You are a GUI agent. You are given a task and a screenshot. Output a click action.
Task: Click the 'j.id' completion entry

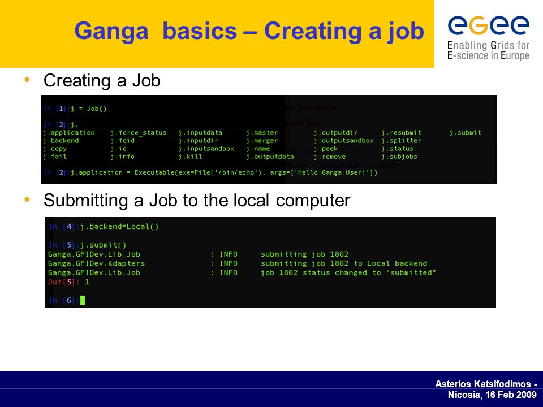[118, 149]
